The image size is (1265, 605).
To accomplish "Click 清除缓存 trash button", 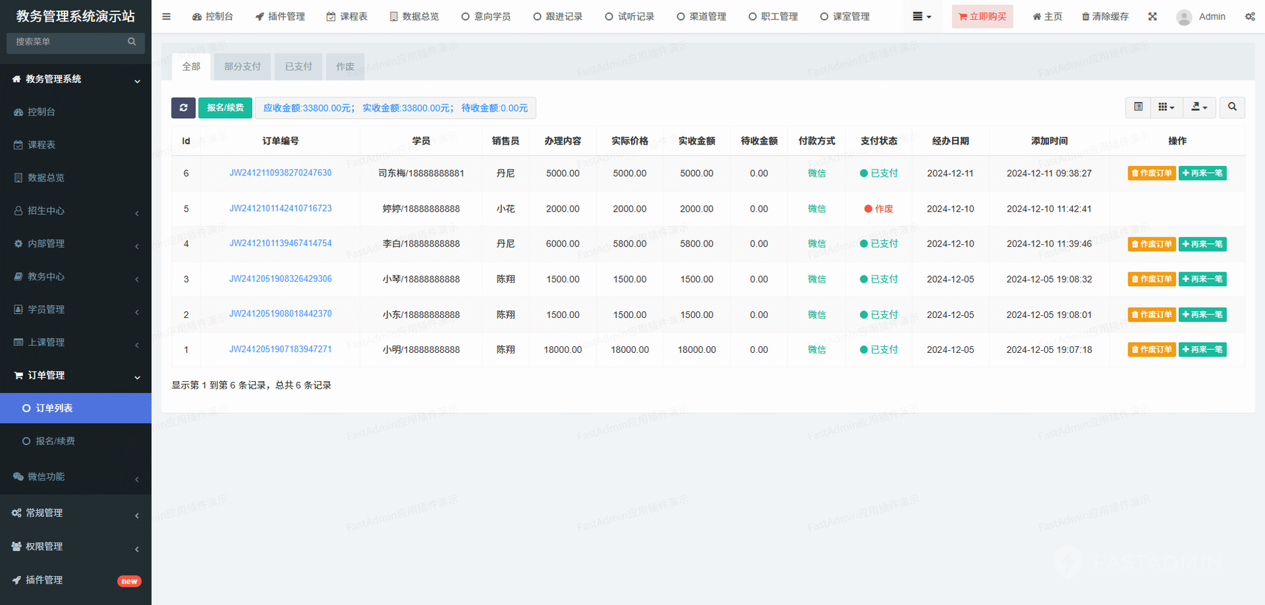I will [x=1105, y=17].
